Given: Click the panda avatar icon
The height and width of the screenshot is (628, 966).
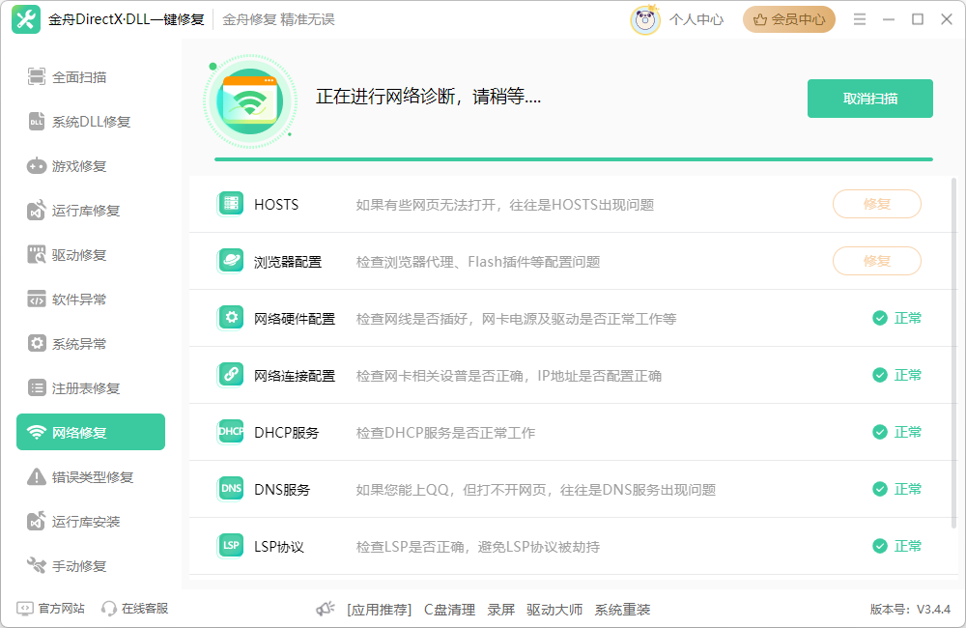Looking at the screenshot, I should 645,19.
